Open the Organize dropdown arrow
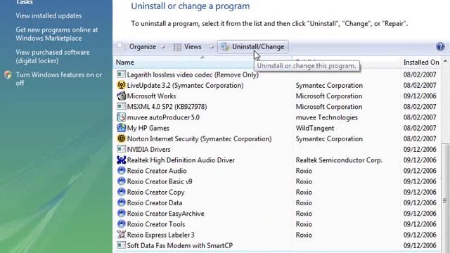The width and height of the screenshot is (450, 253). 162,47
